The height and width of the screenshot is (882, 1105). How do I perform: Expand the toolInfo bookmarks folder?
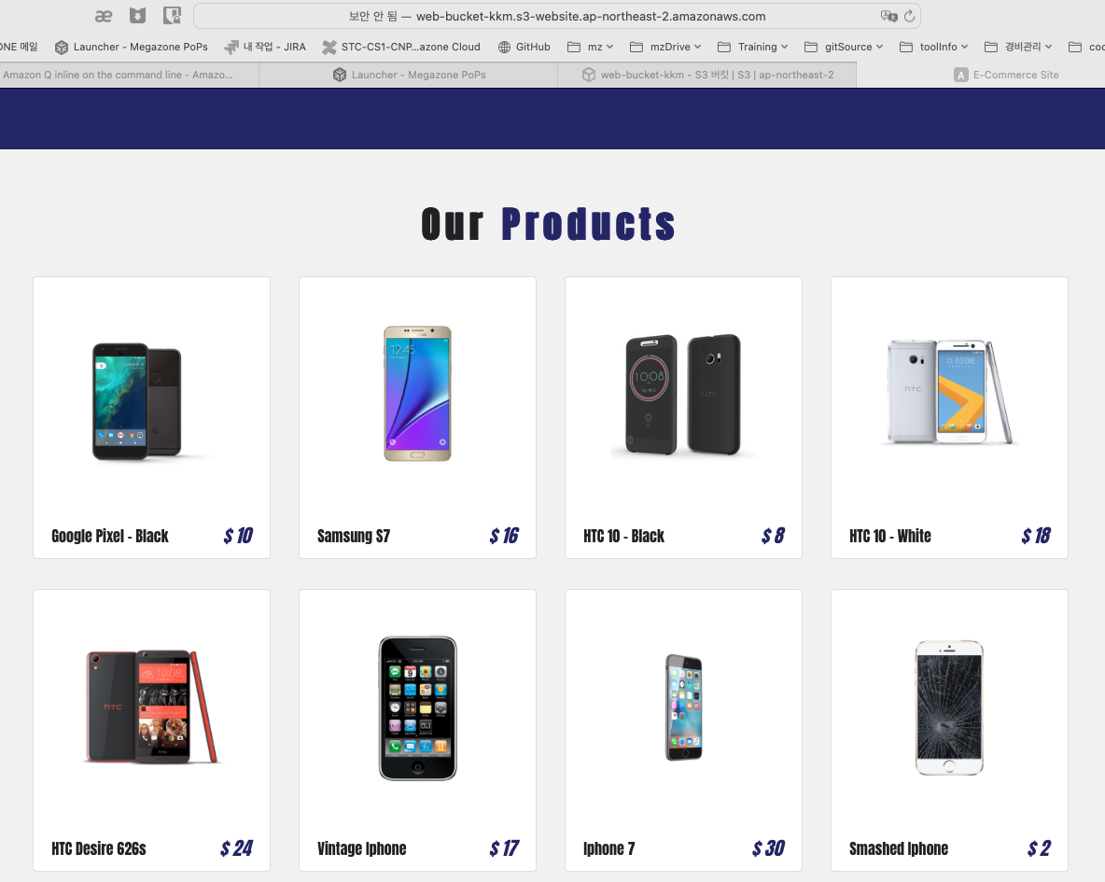click(x=934, y=47)
